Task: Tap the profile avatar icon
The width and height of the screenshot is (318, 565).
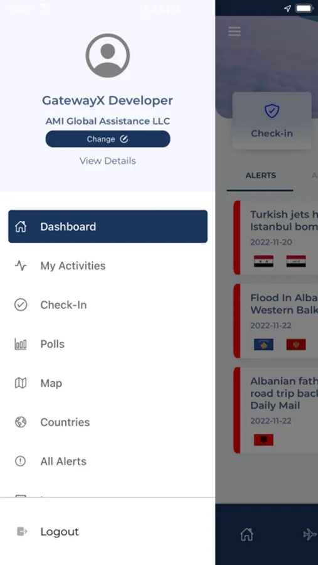Action: [108, 55]
